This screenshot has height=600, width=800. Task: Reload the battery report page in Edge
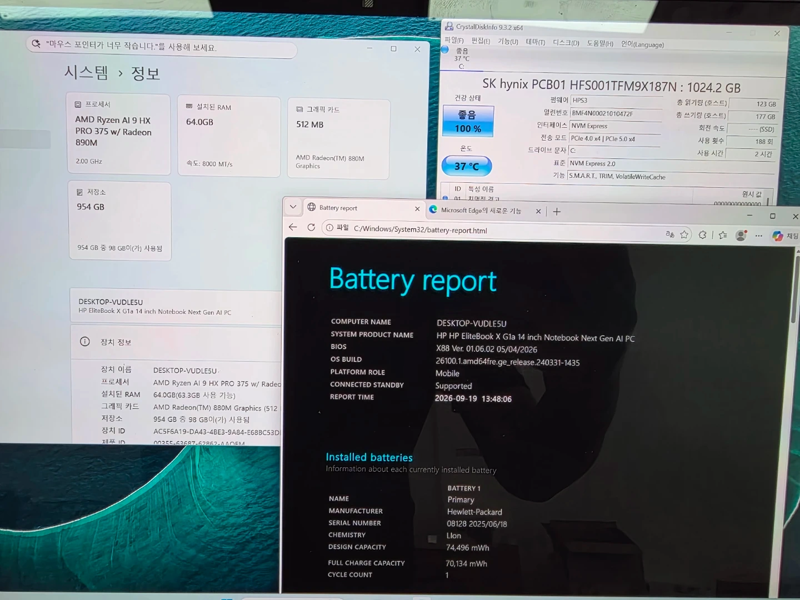[311, 227]
